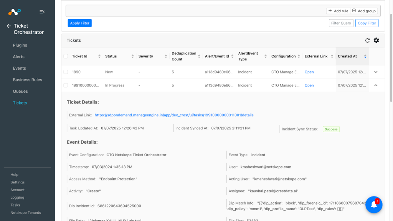Expand ticket 1890 row details
The height and width of the screenshot is (221, 393).
(376, 72)
